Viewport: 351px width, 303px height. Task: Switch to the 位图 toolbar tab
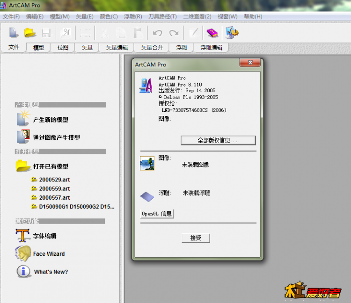pyautogui.click(x=63, y=47)
